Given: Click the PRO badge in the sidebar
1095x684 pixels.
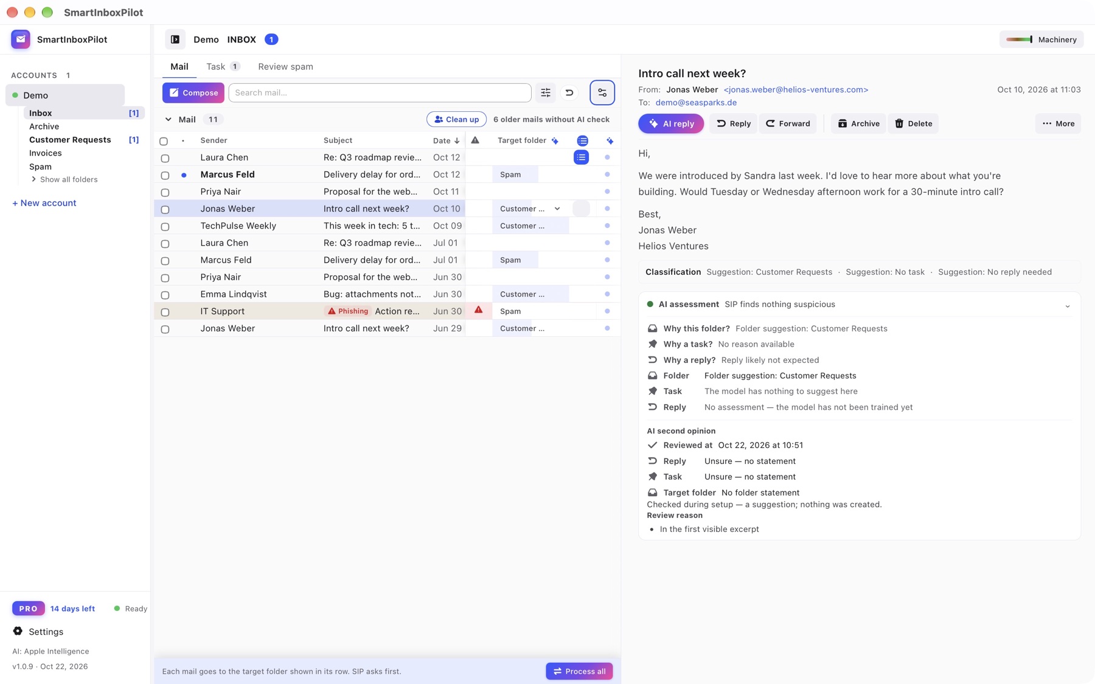Looking at the screenshot, I should click(28, 609).
